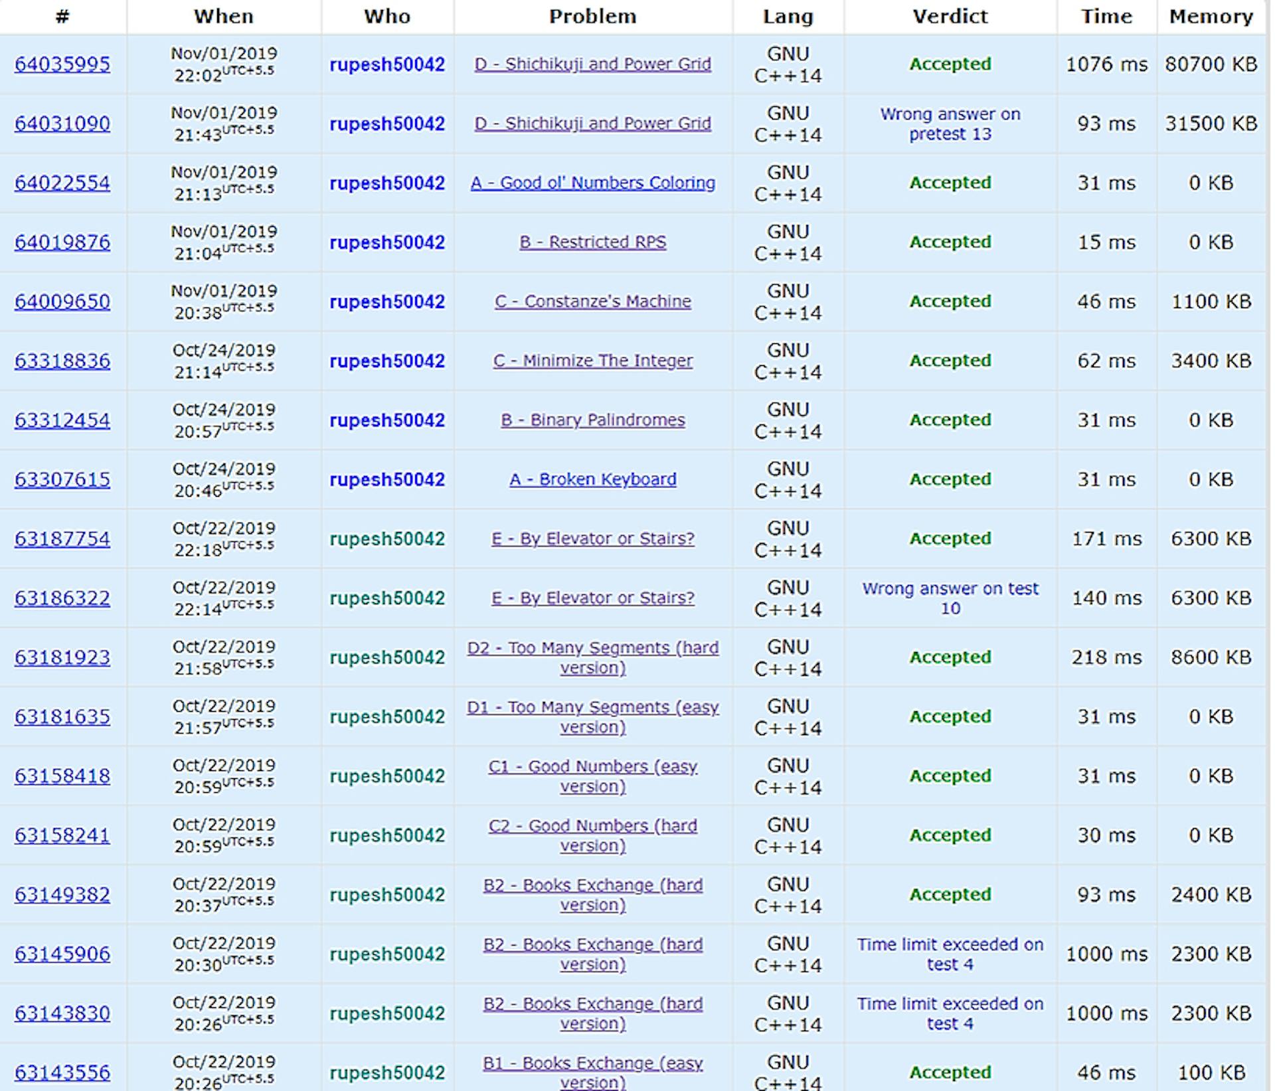Viewport: 1275px width, 1091px height.
Task: Open B1 - Books Exchange easy version
Action: (593, 1071)
